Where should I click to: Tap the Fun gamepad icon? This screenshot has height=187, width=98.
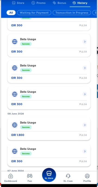(x=30, y=176)
